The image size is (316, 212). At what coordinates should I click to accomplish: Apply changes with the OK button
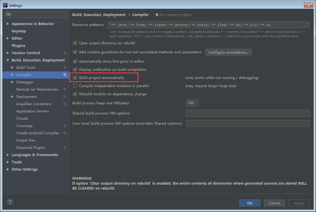(250, 203)
